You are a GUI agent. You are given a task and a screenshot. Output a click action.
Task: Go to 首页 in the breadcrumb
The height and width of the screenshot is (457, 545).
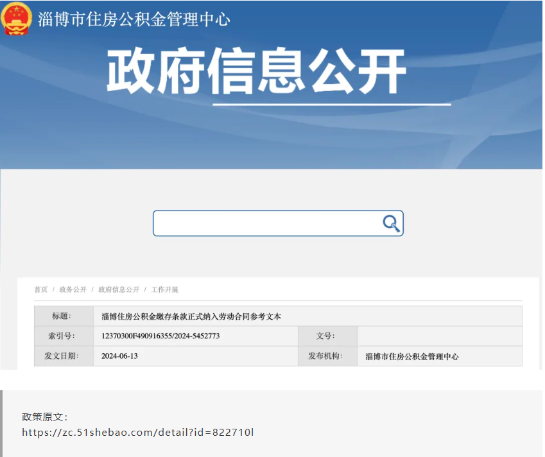[x=40, y=289]
